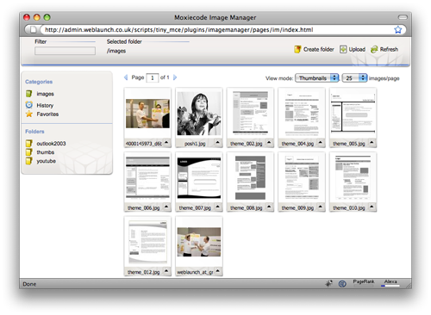The height and width of the screenshot is (315, 431).
Task: Select the theme_008.jpg thumbnail
Action: [250, 177]
